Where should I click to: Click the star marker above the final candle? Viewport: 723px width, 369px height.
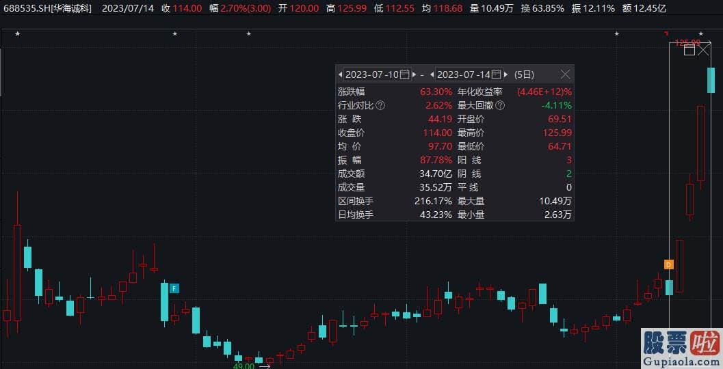coord(701,33)
